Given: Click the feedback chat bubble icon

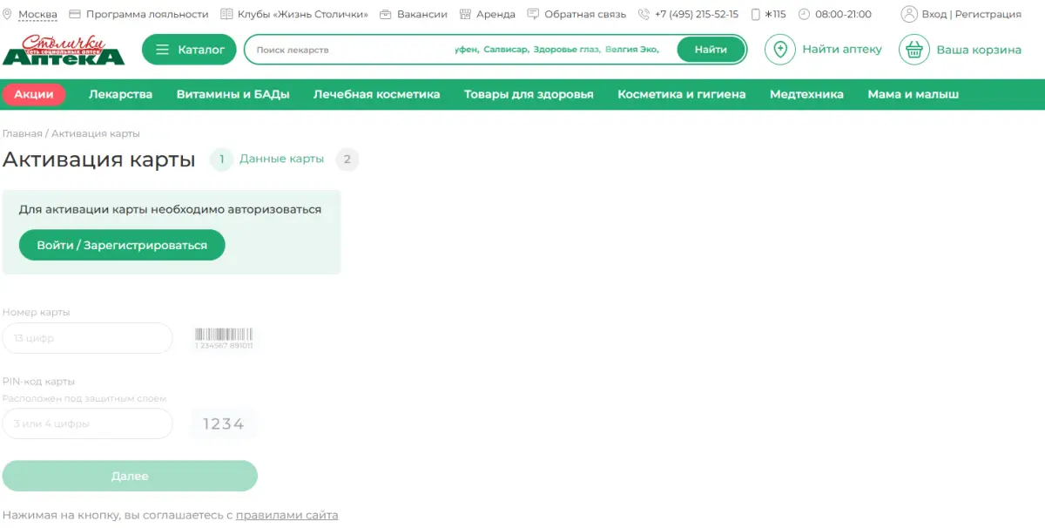Looking at the screenshot, I should 533,14.
